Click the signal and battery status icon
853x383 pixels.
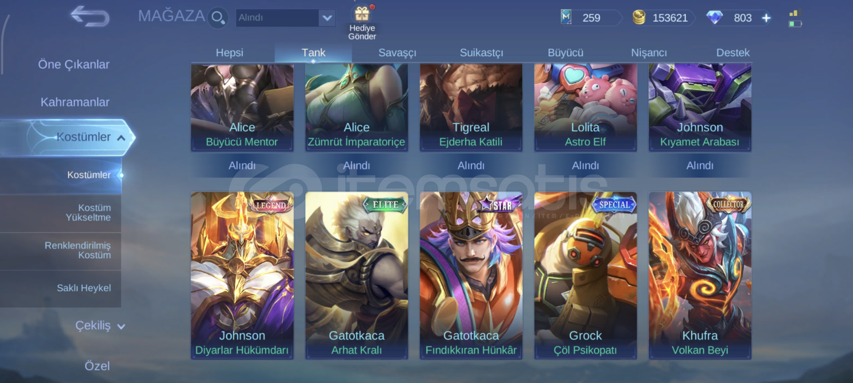click(795, 19)
